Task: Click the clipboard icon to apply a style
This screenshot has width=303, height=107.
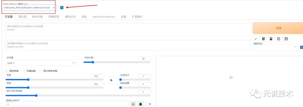Action: (x=279, y=39)
